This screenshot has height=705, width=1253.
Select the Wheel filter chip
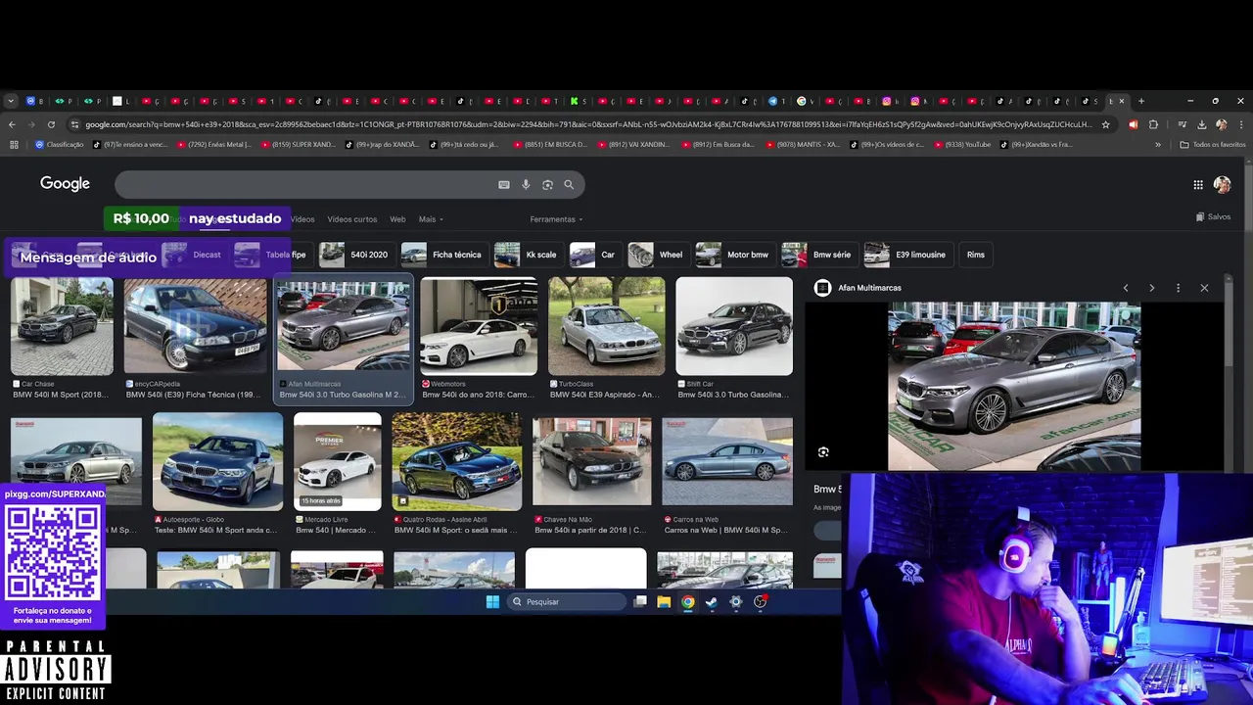658,255
